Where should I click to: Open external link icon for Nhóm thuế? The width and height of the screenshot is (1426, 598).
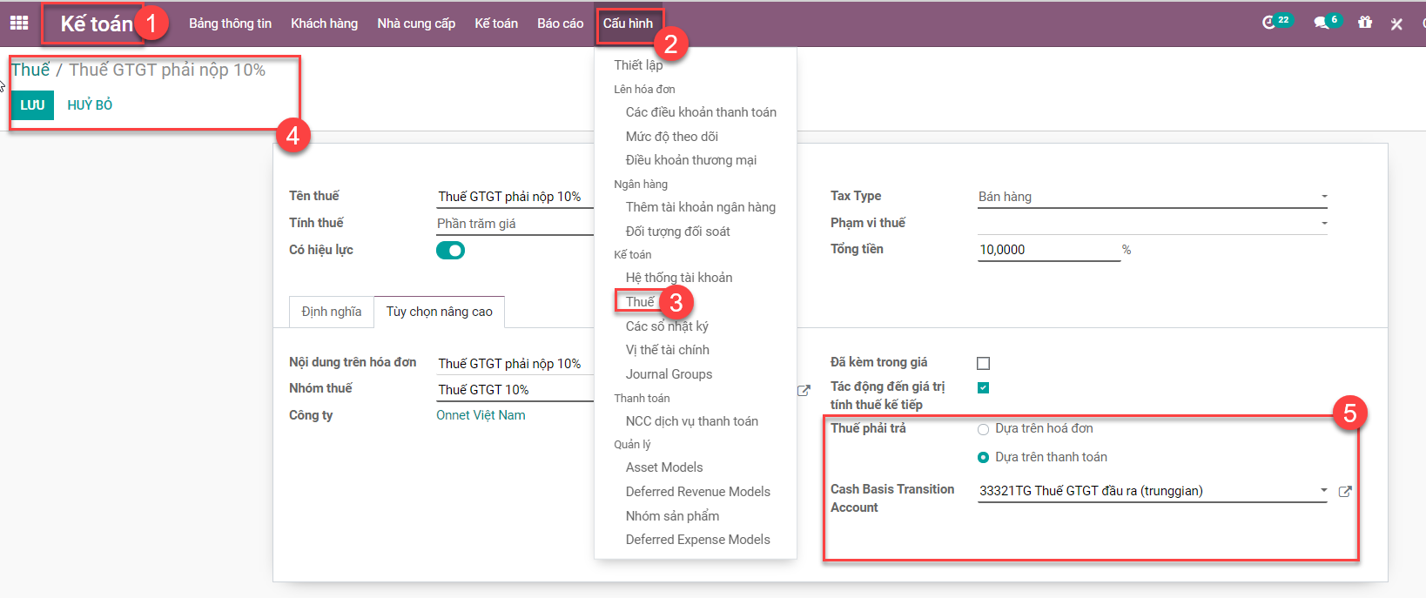[804, 391]
